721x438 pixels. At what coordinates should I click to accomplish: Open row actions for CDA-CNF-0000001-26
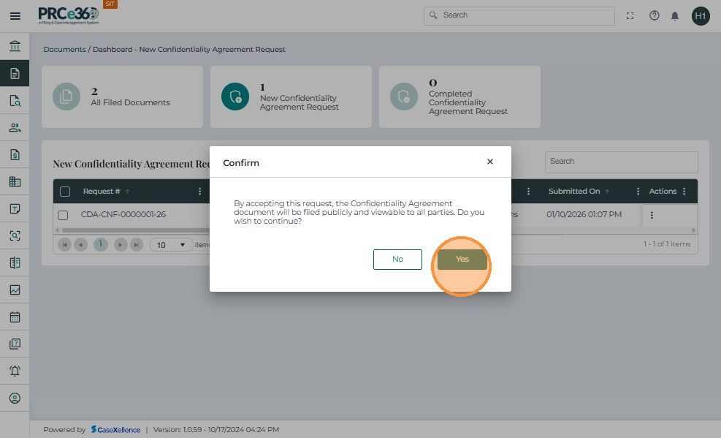click(652, 215)
